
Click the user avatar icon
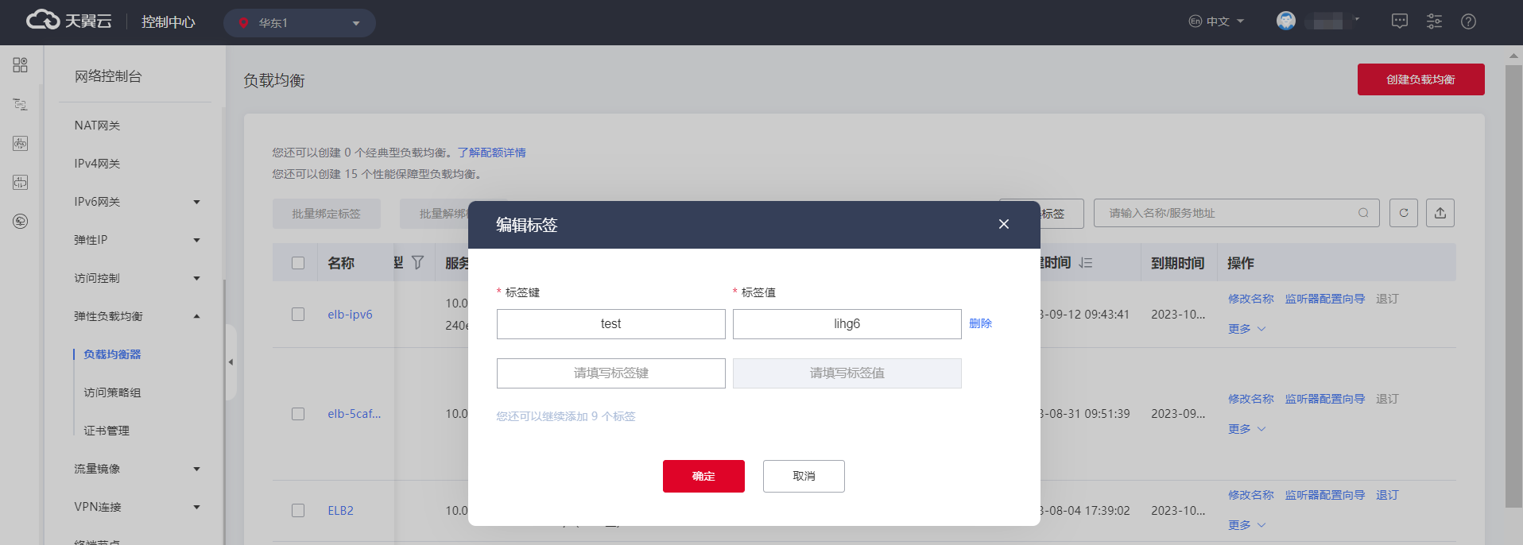[1286, 21]
